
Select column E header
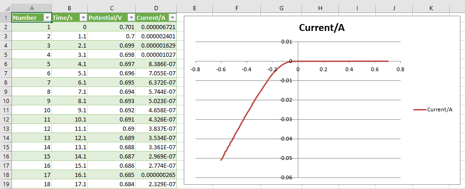tap(194, 8)
